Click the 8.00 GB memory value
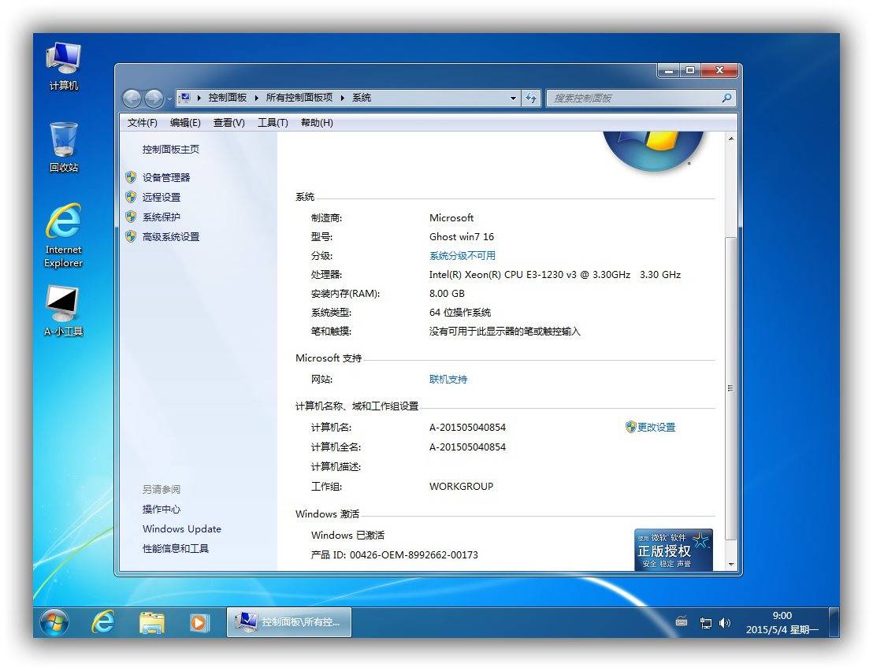The height and width of the screenshot is (671, 873). click(x=447, y=293)
